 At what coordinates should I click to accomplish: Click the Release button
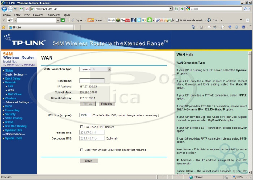tap(107, 104)
